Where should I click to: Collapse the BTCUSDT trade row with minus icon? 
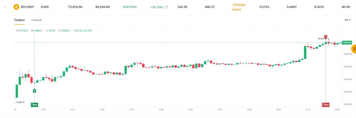tap(5, 7)
